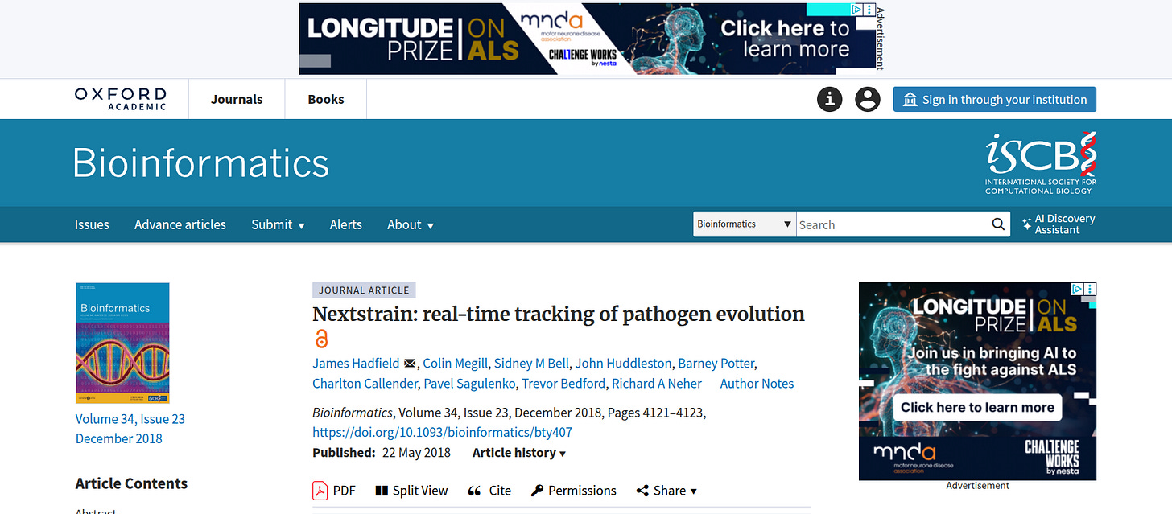Click 'Click here to learn more' sidebar ad button
The height and width of the screenshot is (514, 1172).
tap(977, 407)
